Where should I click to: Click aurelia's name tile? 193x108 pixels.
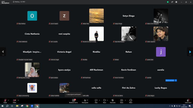(x=161, y=70)
